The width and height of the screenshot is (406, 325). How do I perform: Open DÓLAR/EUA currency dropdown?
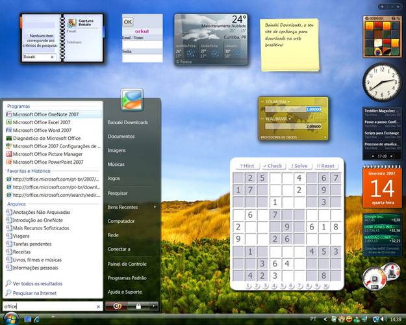pyautogui.click(x=277, y=102)
